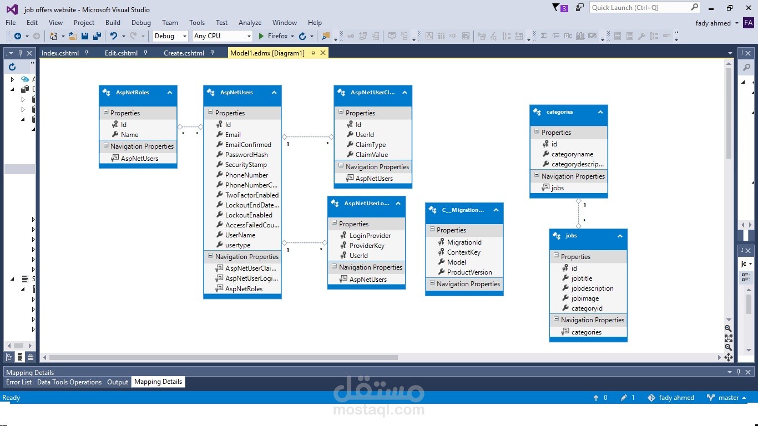The height and width of the screenshot is (426, 758).
Task: Switch to the Data Tools Operations tab
Action: coord(69,382)
